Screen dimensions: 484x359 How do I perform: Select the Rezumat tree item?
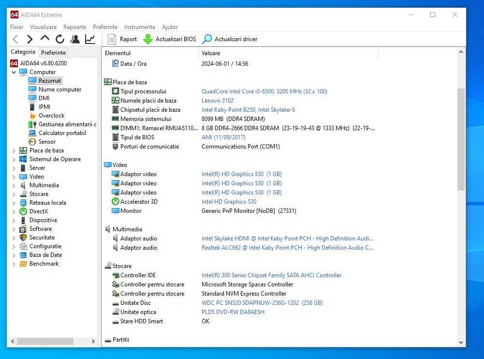(50, 81)
